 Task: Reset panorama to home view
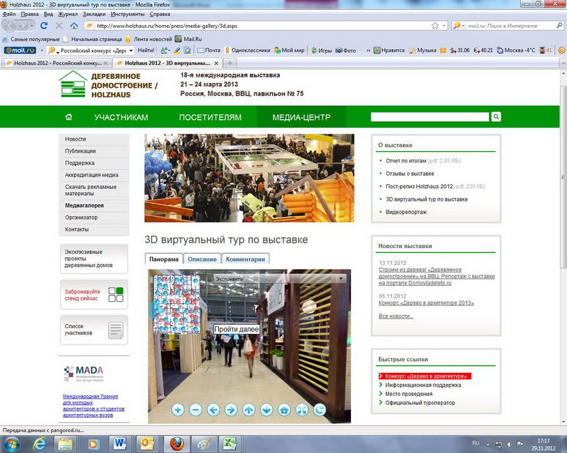pyautogui.click(x=285, y=410)
